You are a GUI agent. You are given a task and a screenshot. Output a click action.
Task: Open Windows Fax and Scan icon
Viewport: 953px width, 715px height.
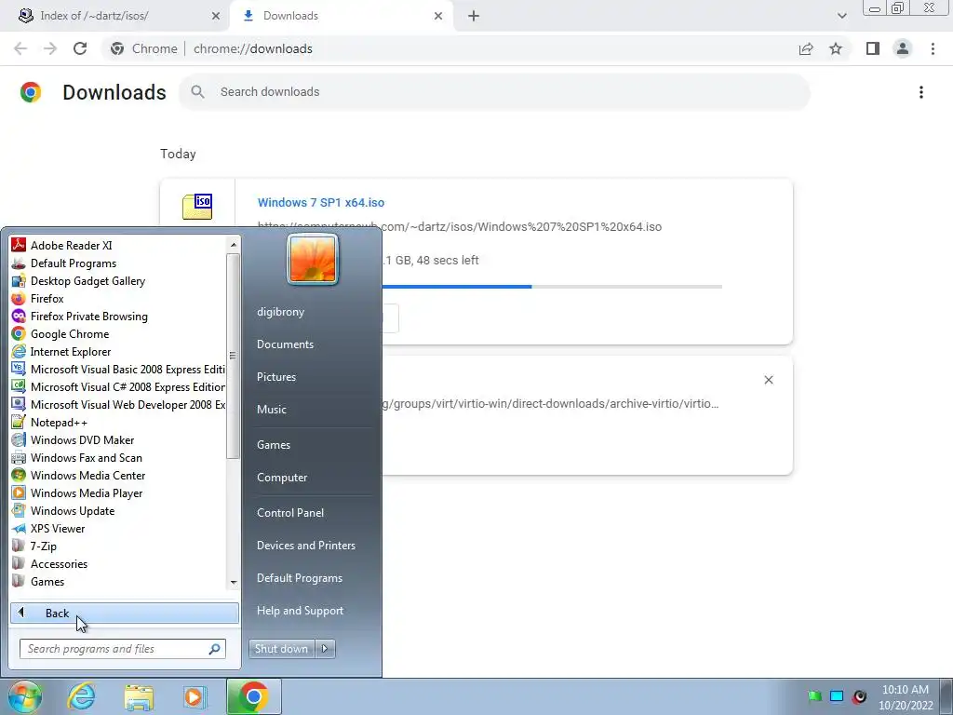tap(19, 457)
